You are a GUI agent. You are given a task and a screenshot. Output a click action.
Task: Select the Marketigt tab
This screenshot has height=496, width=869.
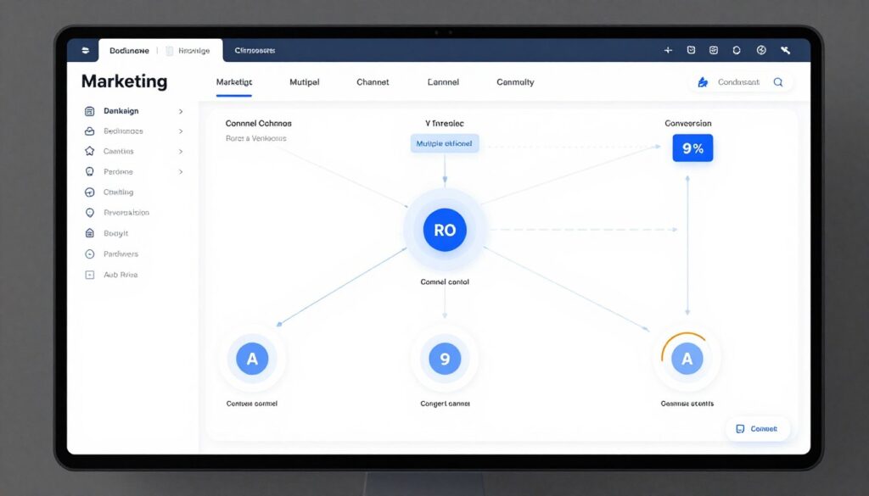point(234,82)
